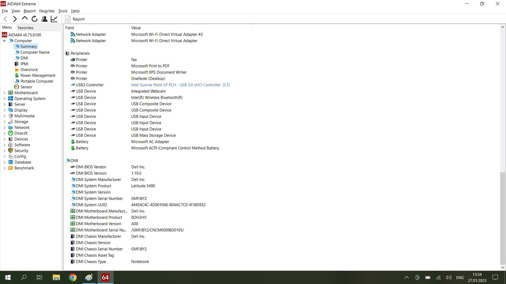506x284 pixels.
Task: Click the Report button in toolbar
Action: (x=75, y=19)
